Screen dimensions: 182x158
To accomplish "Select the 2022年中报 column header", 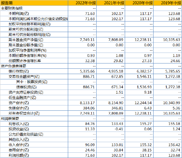I will click(82, 3).
